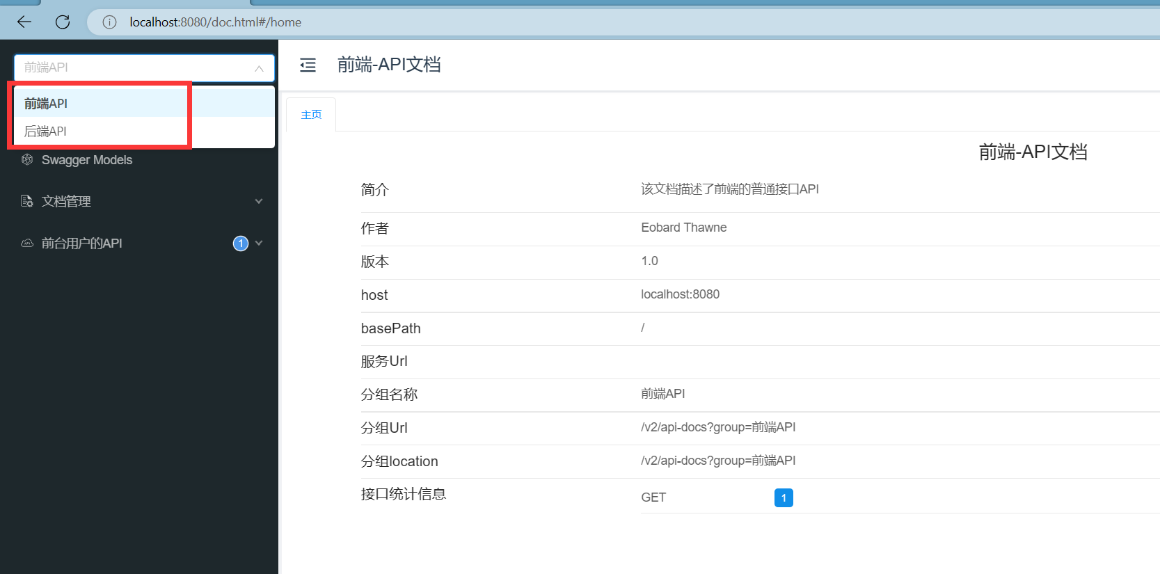Expand the 文档管理 chevron

coord(259,201)
